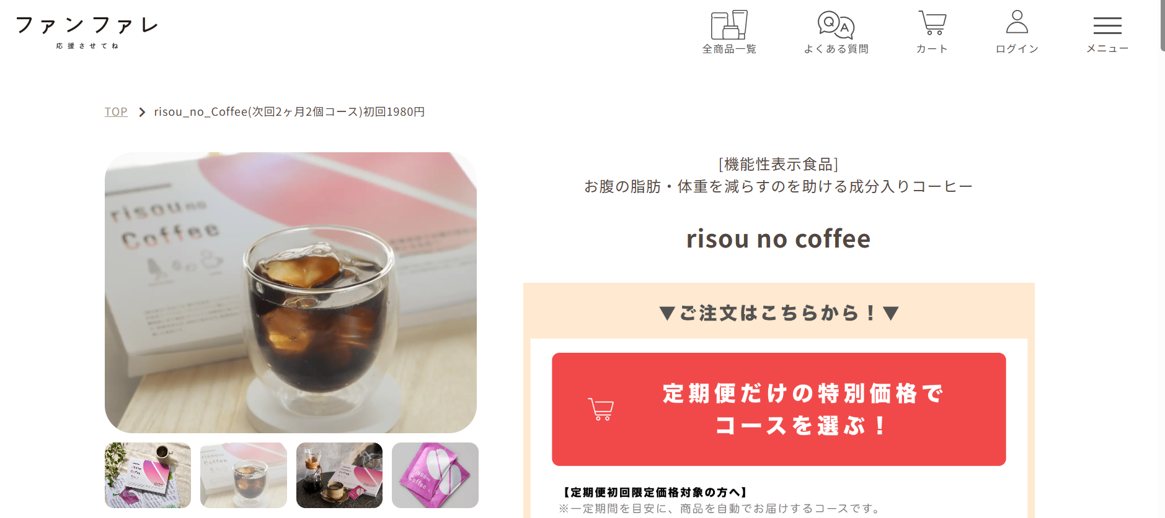Open the 全商品一覧 products icon
The height and width of the screenshot is (518, 1165).
[729, 25]
